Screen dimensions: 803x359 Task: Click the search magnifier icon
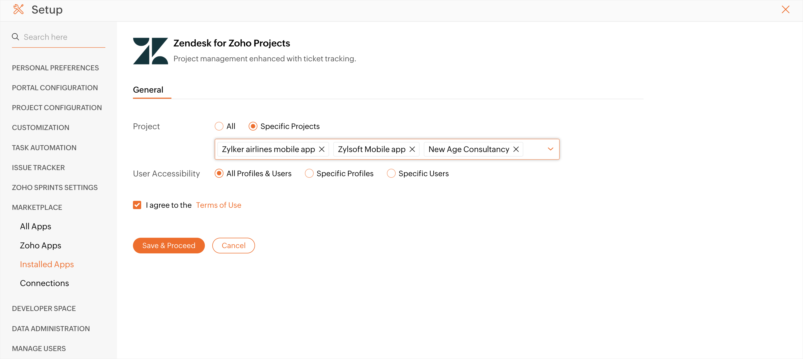coord(15,37)
